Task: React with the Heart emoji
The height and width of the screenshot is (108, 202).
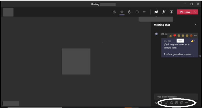Action: pos(175,36)
